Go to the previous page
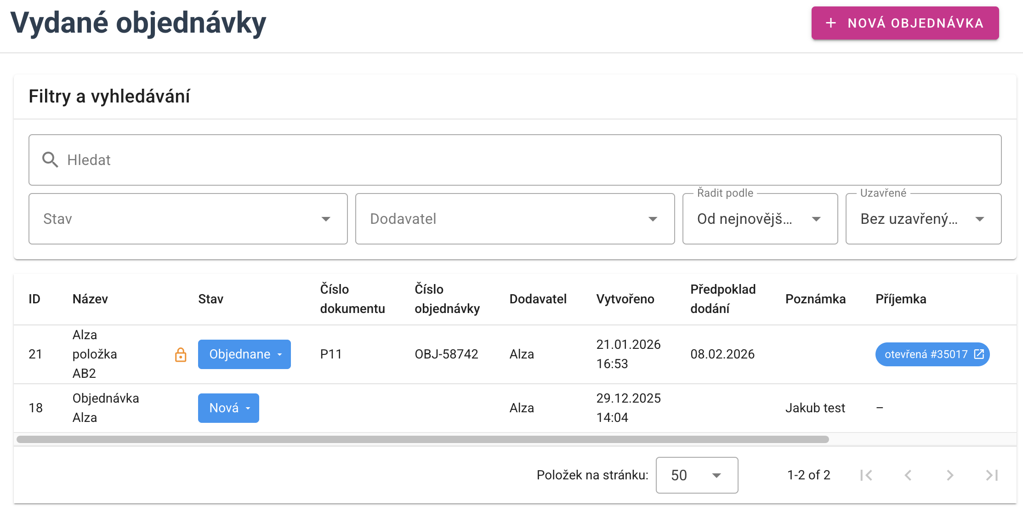 [x=908, y=475]
